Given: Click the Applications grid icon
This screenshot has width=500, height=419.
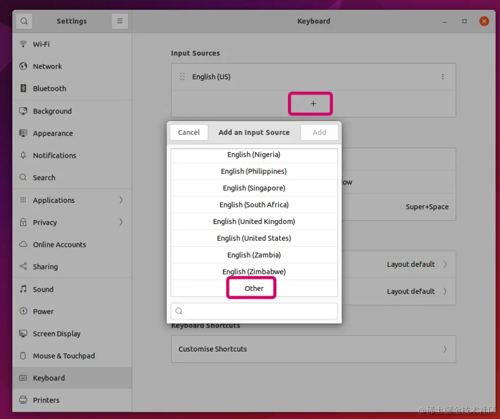Looking at the screenshot, I should coord(23,200).
